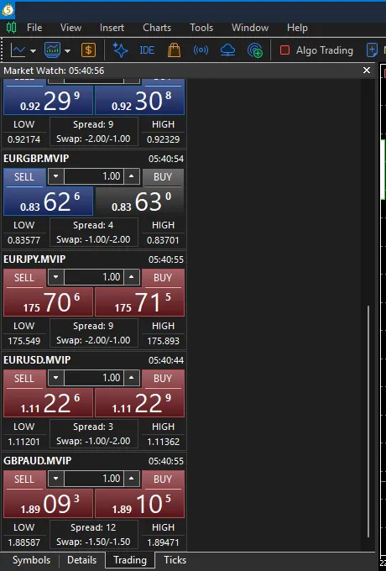Increase EURGBP.MVIP volume with up arrow
This screenshot has width=386, height=571.
coord(132,176)
